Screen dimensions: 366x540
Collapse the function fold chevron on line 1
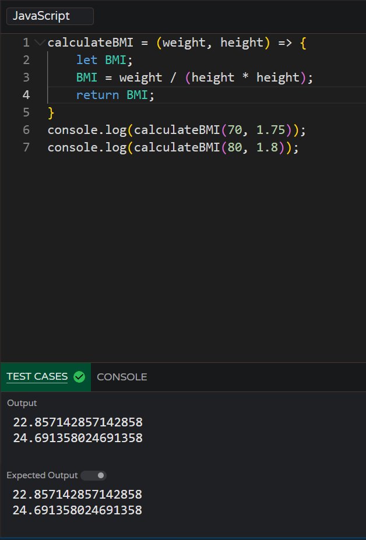pyautogui.click(x=40, y=43)
